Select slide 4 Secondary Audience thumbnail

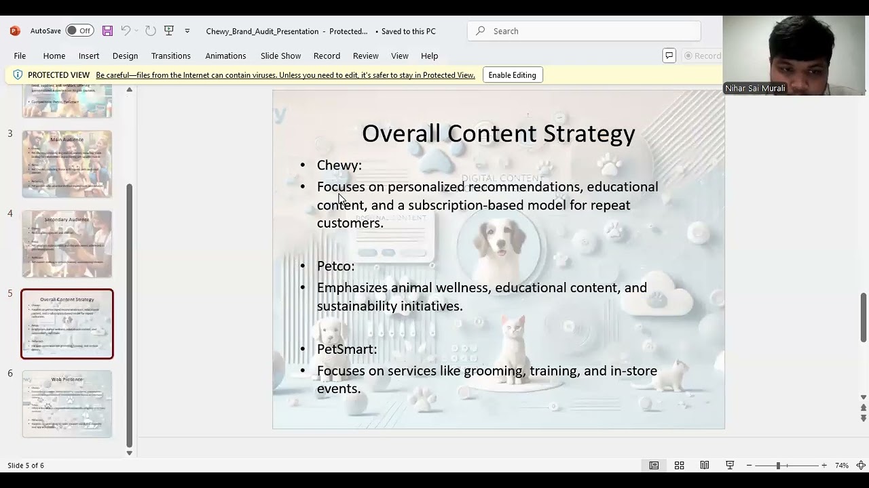[67, 244]
